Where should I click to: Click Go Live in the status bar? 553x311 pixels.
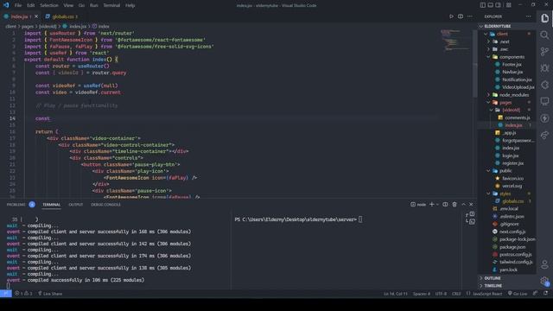518,294
